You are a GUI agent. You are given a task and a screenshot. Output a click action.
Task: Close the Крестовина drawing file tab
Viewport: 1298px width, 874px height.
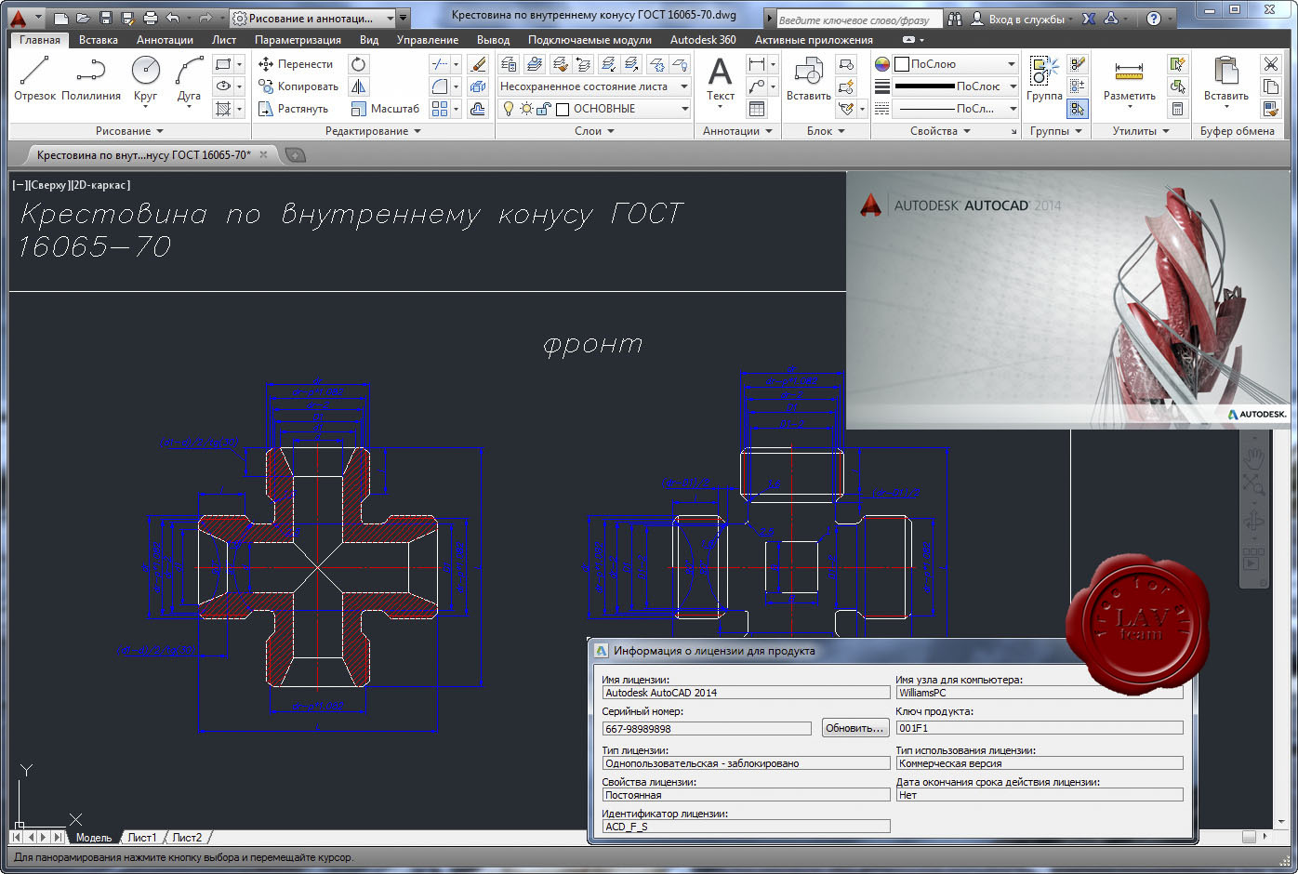point(263,154)
